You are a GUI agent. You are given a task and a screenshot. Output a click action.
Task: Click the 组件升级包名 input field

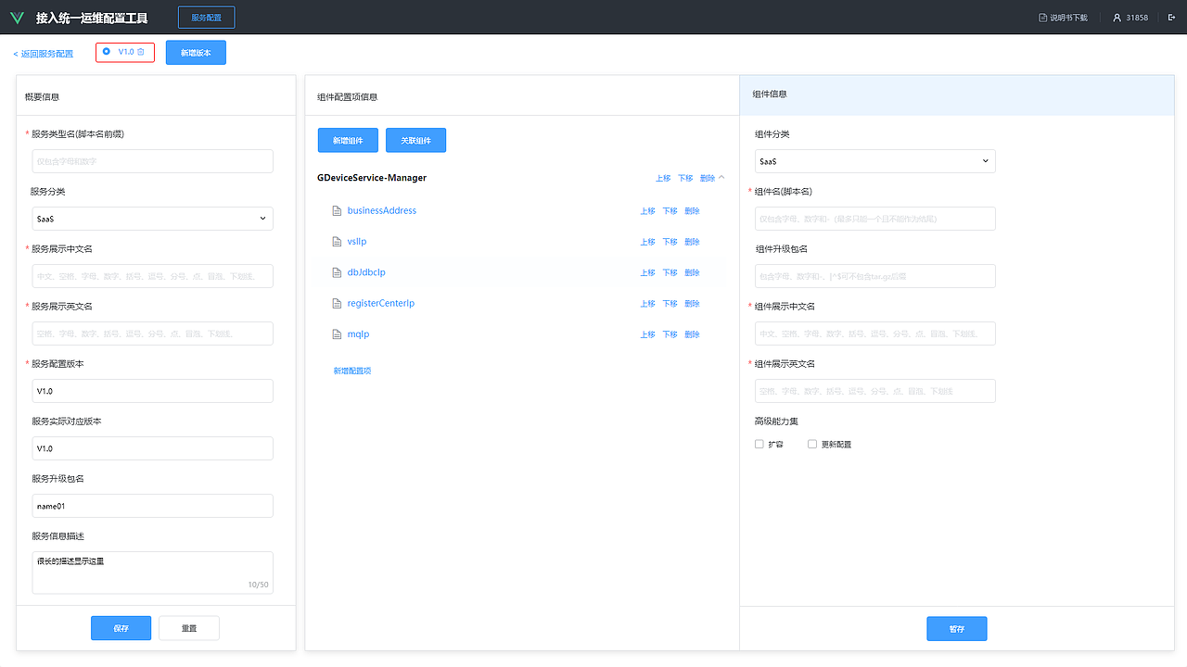pos(875,276)
